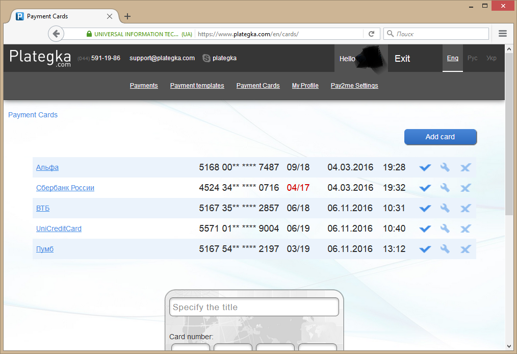Close the Payment Cards browser tab
Viewport: 517px width, 354px height.
[x=110, y=16]
